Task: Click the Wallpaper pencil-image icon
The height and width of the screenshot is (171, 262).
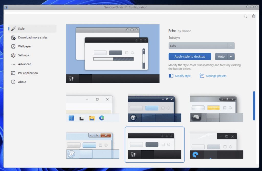Action: [x=13, y=46]
